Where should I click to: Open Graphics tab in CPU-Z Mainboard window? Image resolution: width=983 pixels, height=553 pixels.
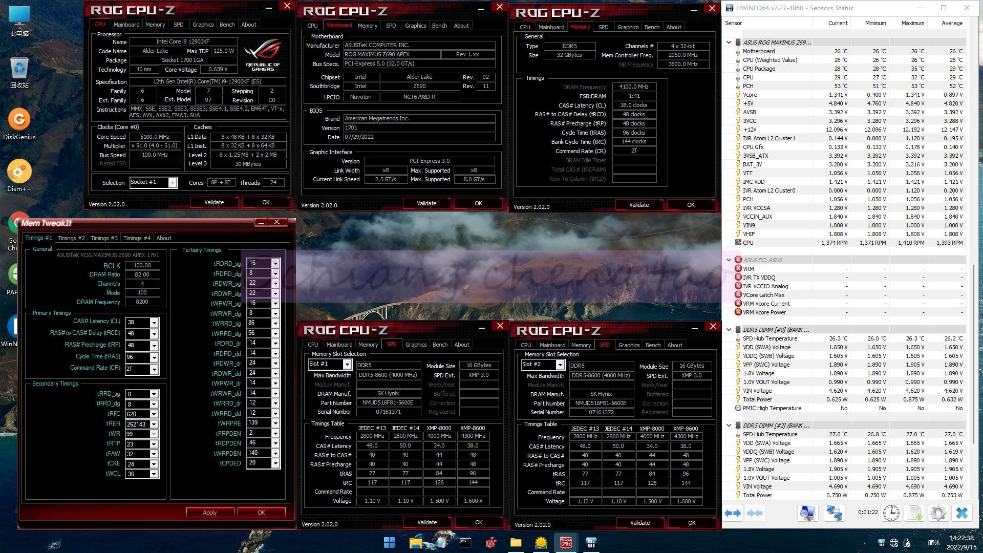tap(415, 26)
